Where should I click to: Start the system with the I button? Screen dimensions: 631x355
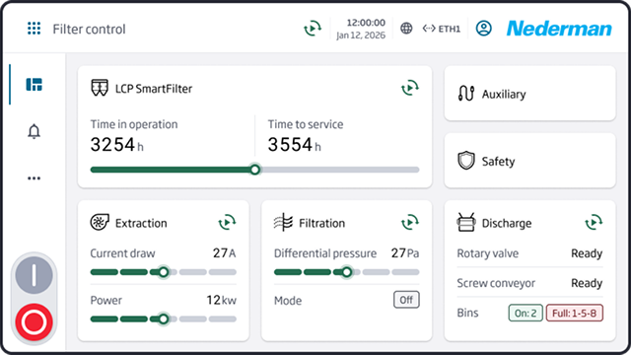34,275
